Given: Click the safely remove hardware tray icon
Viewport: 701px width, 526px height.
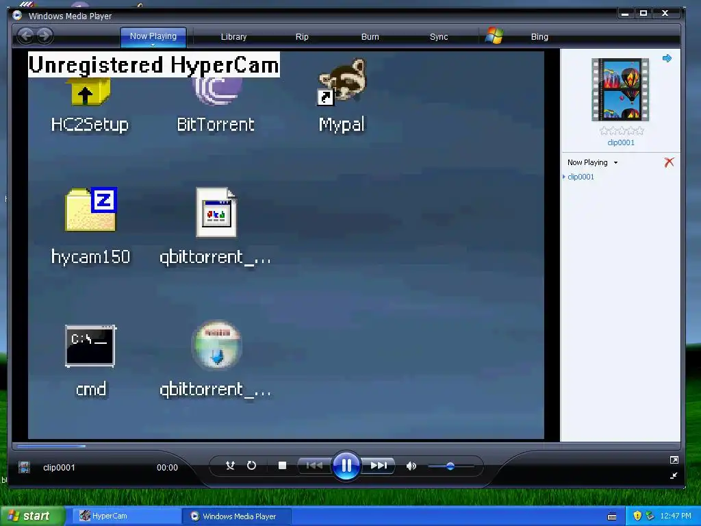Looking at the screenshot, I should coord(650,516).
